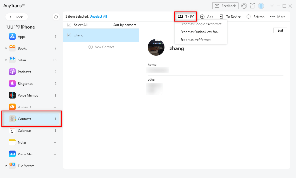The height and width of the screenshot is (178, 296).
Task: Open the Podcasts category icon
Action: 12,72
